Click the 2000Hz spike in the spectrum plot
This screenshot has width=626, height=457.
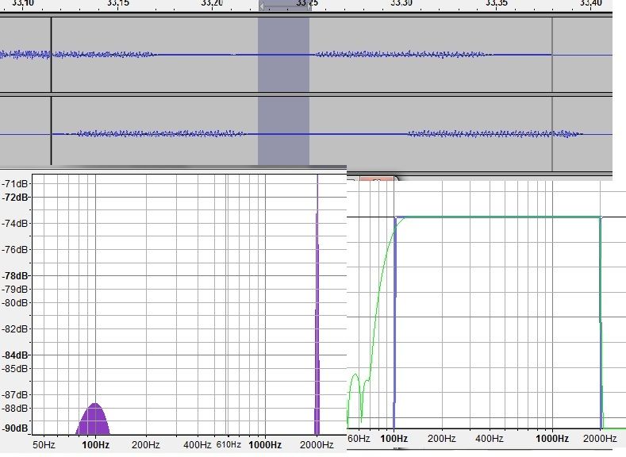pos(317,317)
